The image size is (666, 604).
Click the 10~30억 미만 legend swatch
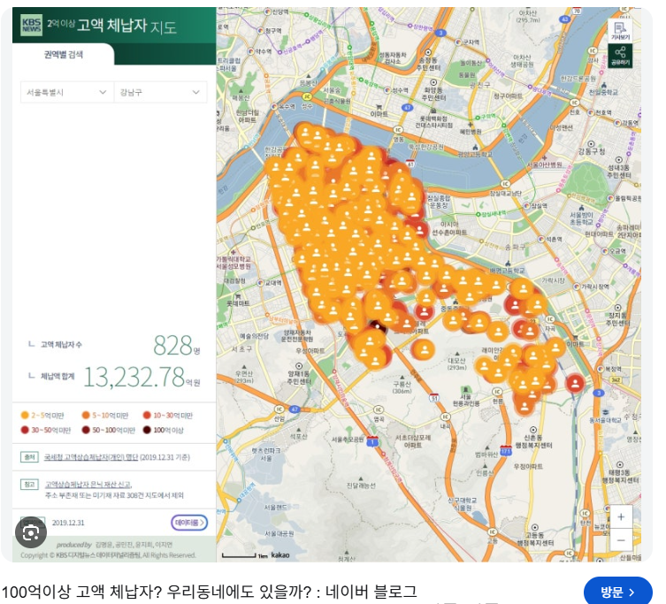tap(147, 415)
